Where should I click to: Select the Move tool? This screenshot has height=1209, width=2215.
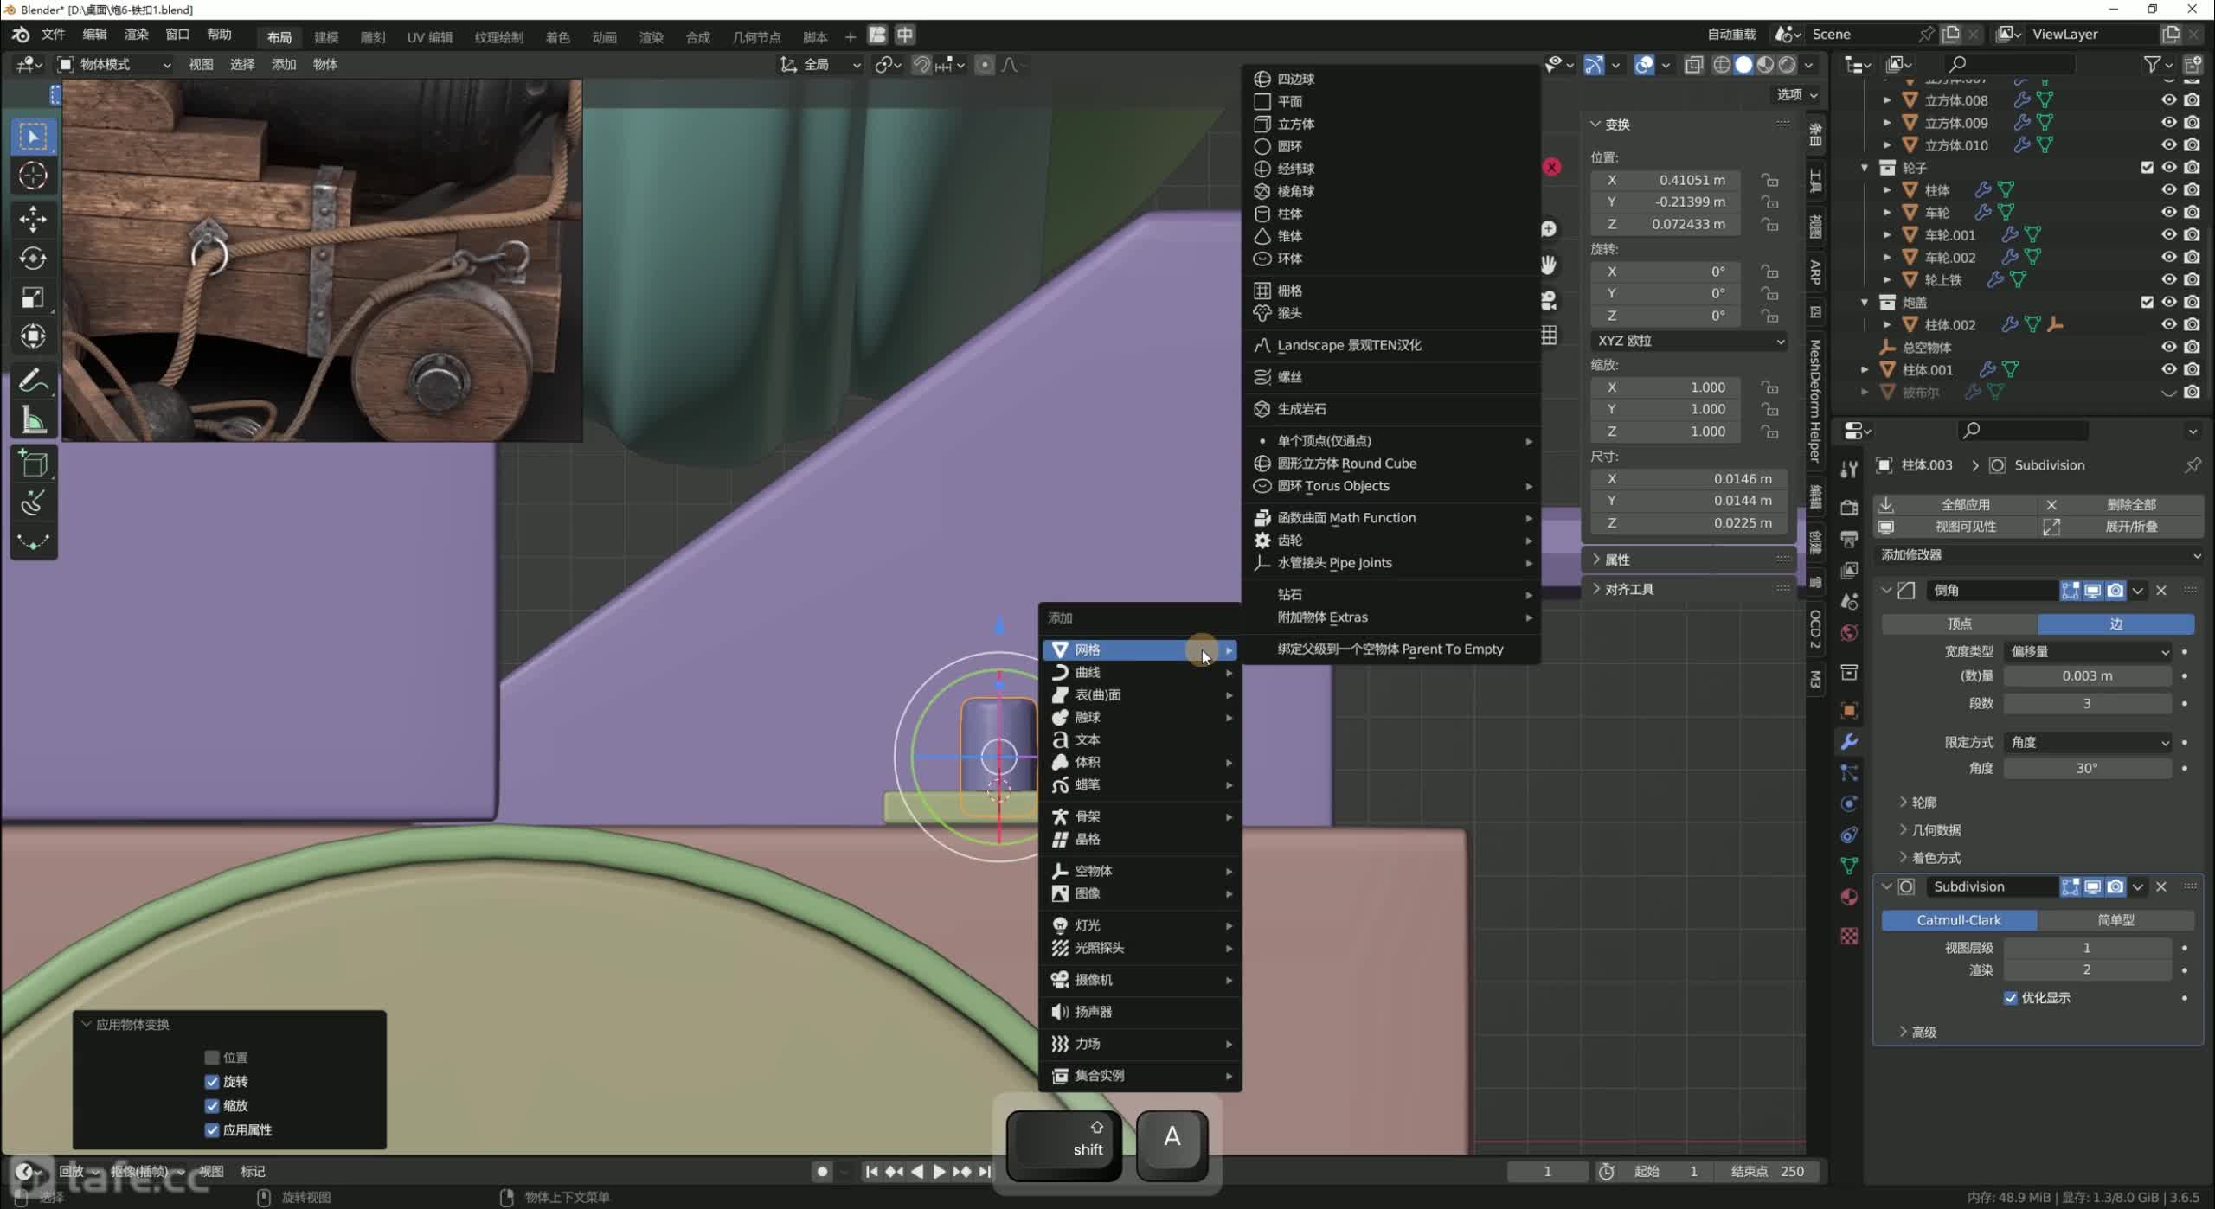[33, 219]
